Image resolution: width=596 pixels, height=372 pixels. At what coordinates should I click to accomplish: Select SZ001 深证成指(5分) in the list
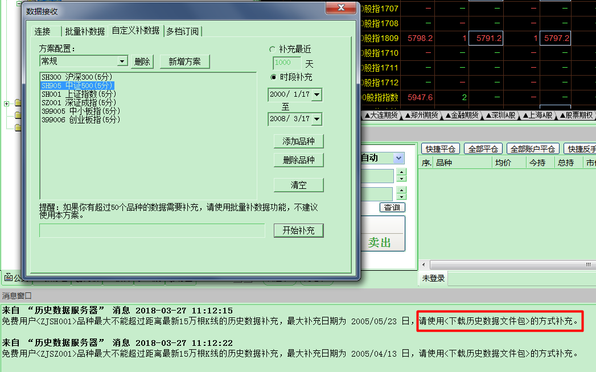pyautogui.click(x=79, y=102)
